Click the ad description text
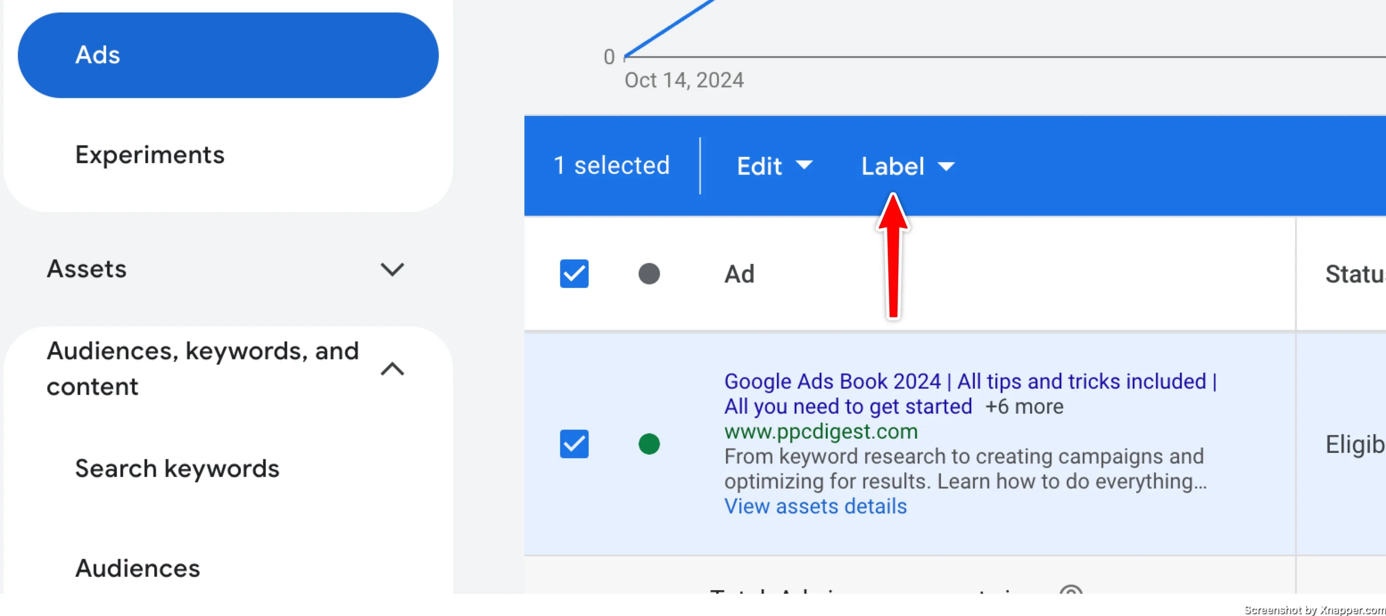The width and height of the screenshot is (1386, 616). point(966,468)
